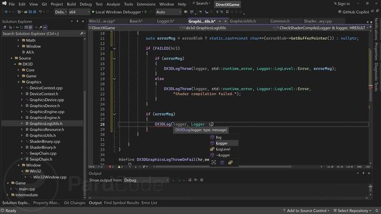Click Add to Source Control
This screenshot has height=214, width=381.
tap(306, 210)
